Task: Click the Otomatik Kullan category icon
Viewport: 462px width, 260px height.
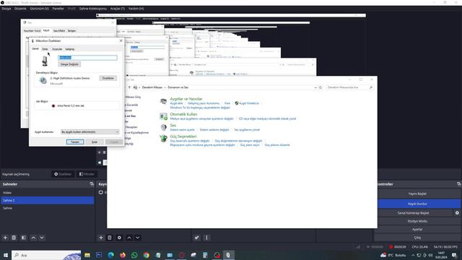Action: click(x=163, y=116)
